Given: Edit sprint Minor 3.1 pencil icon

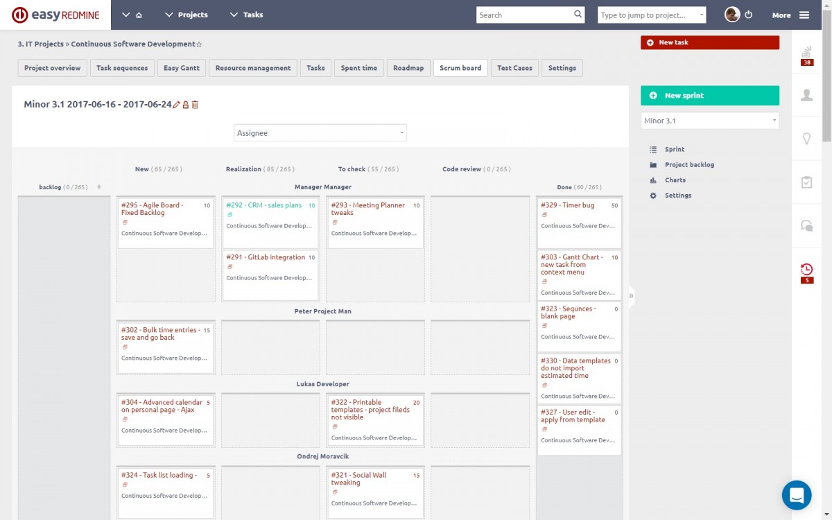Looking at the screenshot, I should pos(177,105).
